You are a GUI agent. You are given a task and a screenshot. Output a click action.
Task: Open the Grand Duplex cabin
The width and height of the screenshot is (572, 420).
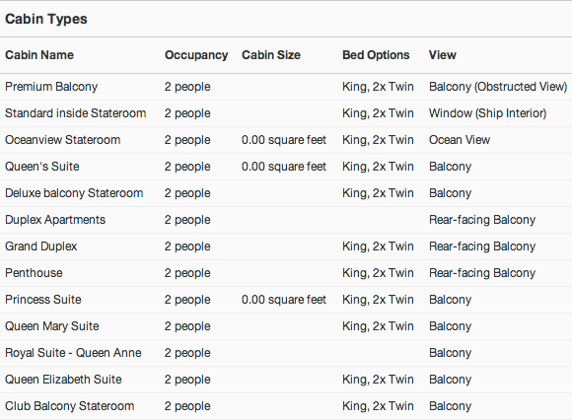[40, 246]
